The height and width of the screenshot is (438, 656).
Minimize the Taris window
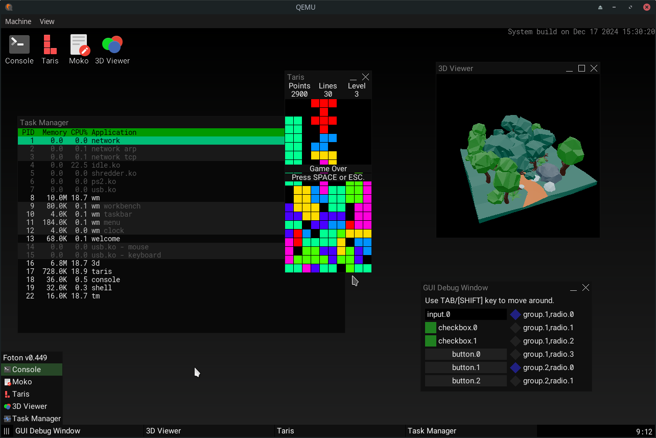tap(353, 77)
